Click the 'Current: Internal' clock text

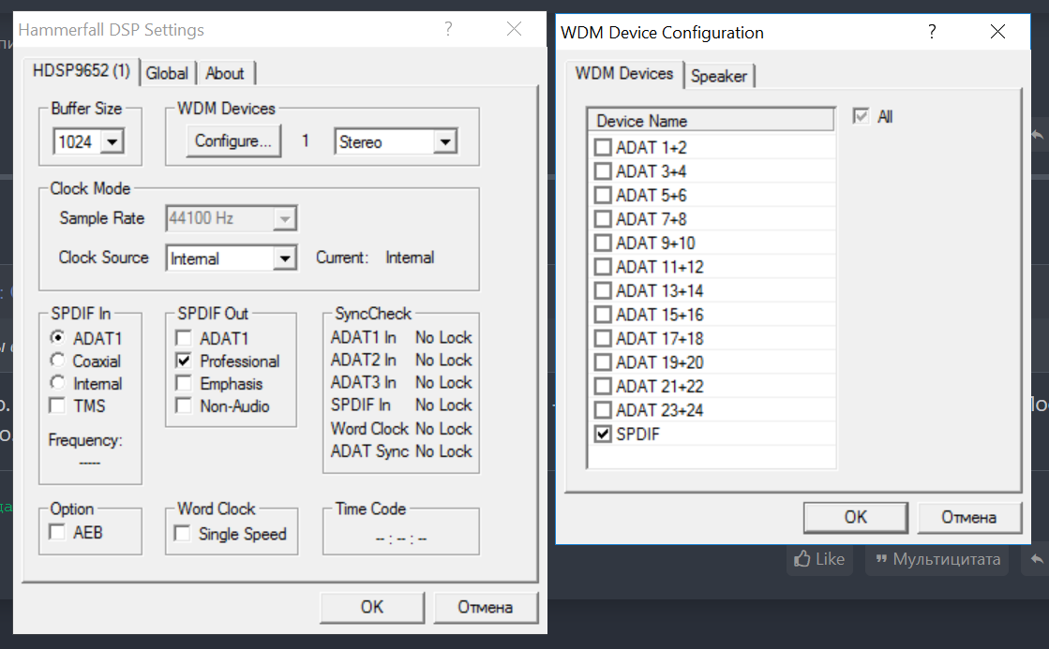point(375,258)
